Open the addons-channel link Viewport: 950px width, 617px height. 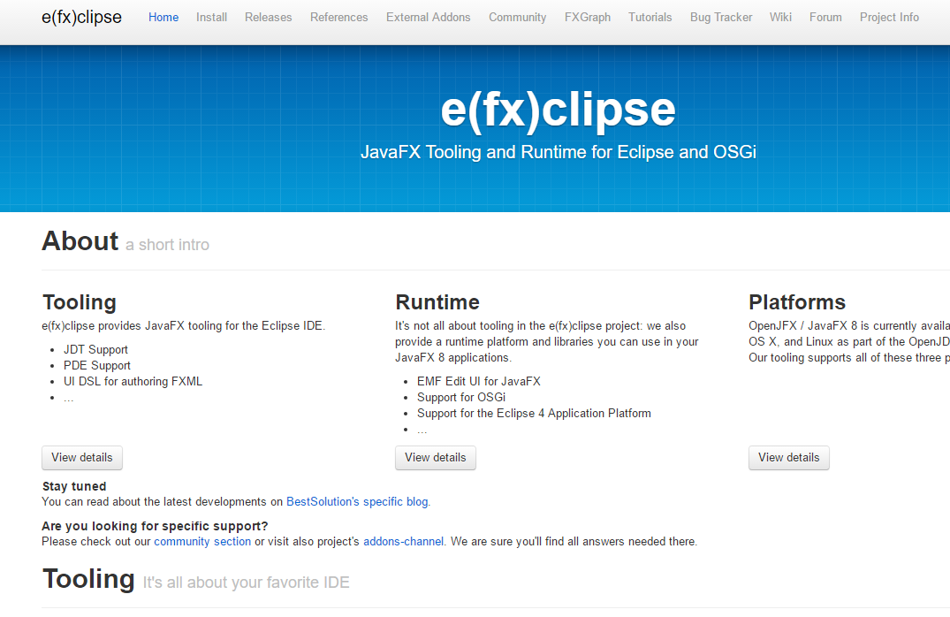(403, 541)
